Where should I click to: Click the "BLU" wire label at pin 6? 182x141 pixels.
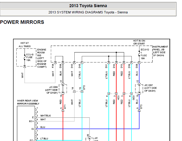(x=43, y=127)
